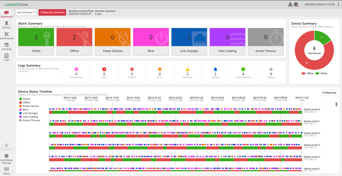This screenshot has width=342, height=176.
Task: Open the three-dot menu in header
Action: 338,4
